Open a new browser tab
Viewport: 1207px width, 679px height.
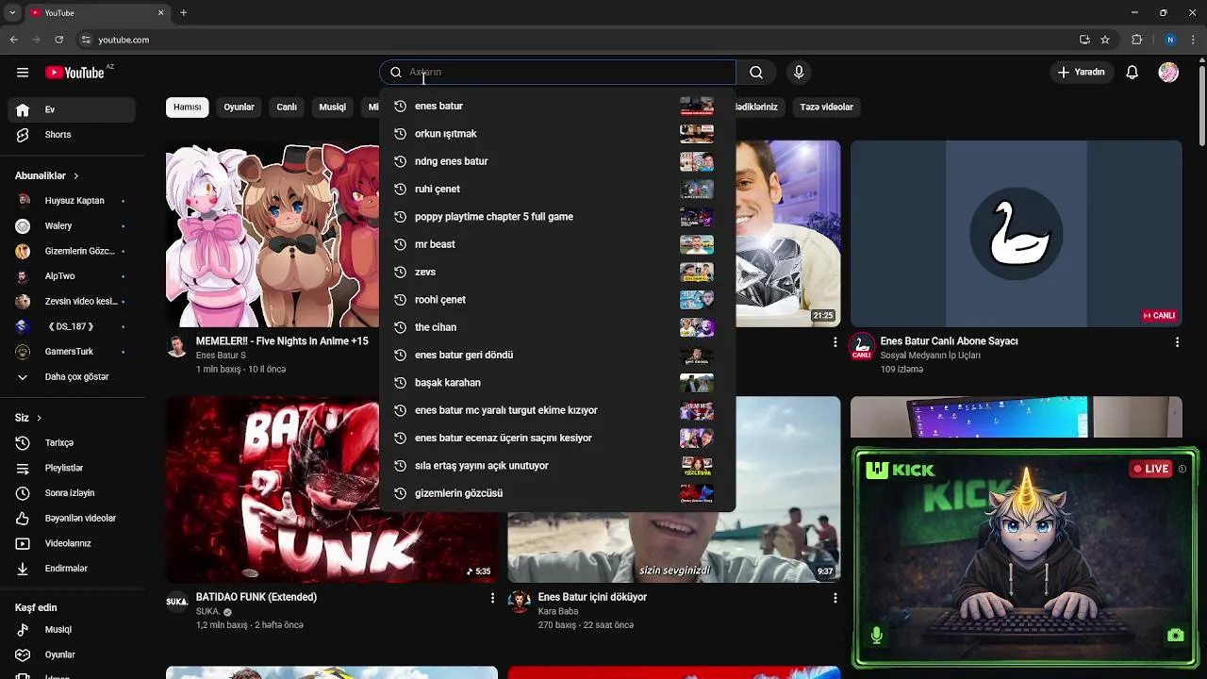(x=183, y=13)
